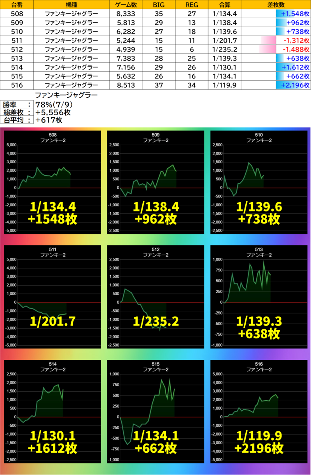Image resolution: width=311 pixels, height=475 pixels.
Task: Click the yellow +2196枚 overlay on graph 516
Action: click(x=259, y=449)
